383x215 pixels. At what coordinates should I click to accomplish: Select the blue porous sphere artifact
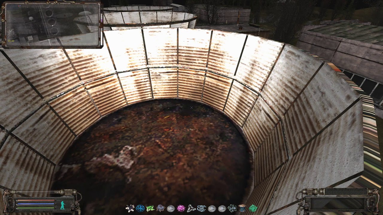140,208
